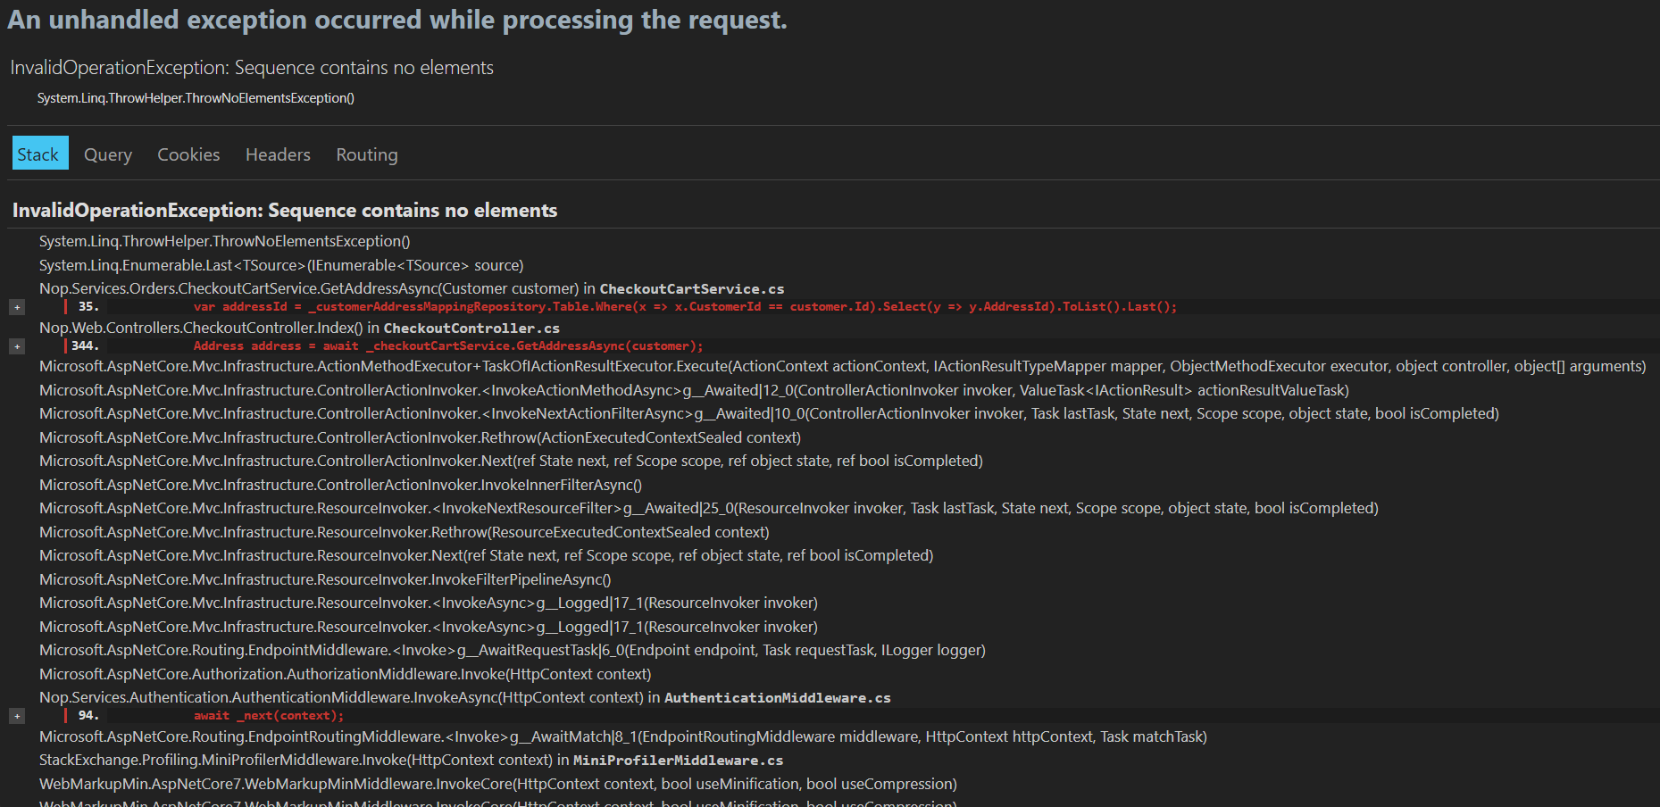Expand line 344 snippet in CheckoutController
Screen dimensions: 1660x807
pos(17,345)
